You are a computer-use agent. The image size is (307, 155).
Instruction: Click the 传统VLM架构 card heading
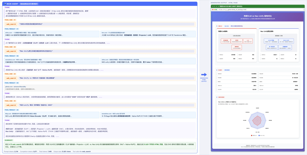(x=224, y=31)
